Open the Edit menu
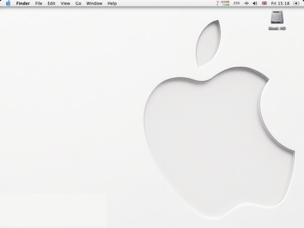Screen dimensions: 304x228 [x=51, y=4]
